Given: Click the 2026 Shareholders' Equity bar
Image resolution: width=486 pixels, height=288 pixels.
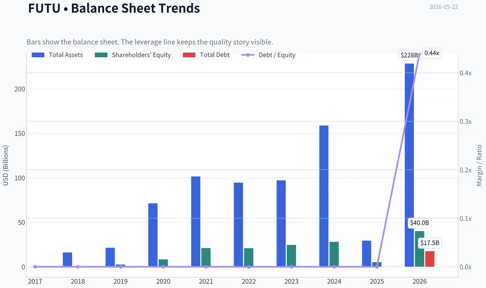Looking at the screenshot, I should (420, 249).
